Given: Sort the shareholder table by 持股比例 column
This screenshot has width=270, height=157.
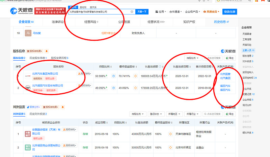Looking at the screenshot, I should (x=105, y=67).
